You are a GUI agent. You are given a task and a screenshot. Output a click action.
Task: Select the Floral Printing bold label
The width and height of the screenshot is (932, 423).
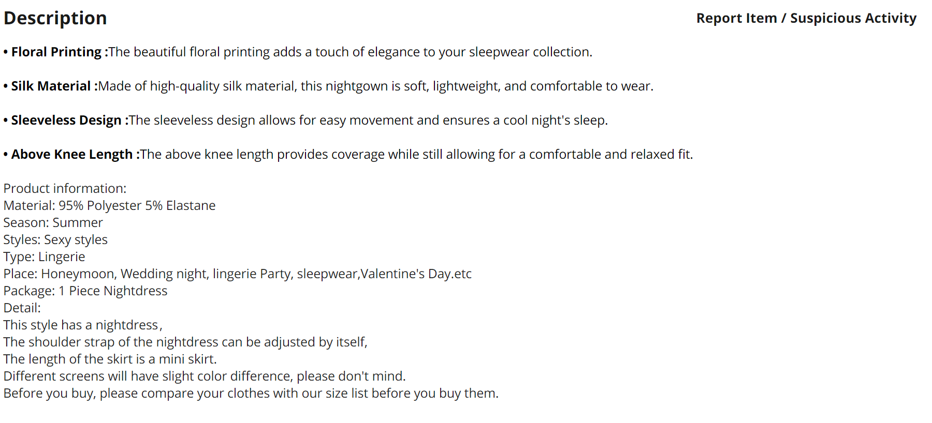click(x=60, y=52)
